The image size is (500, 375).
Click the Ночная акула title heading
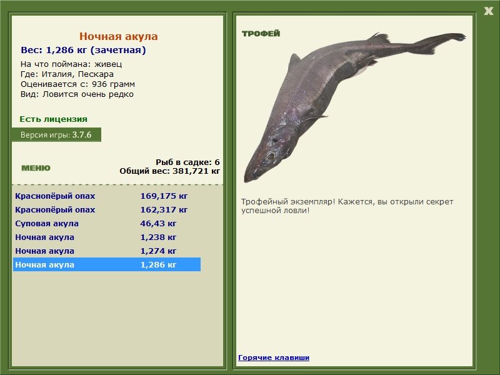pyautogui.click(x=118, y=36)
